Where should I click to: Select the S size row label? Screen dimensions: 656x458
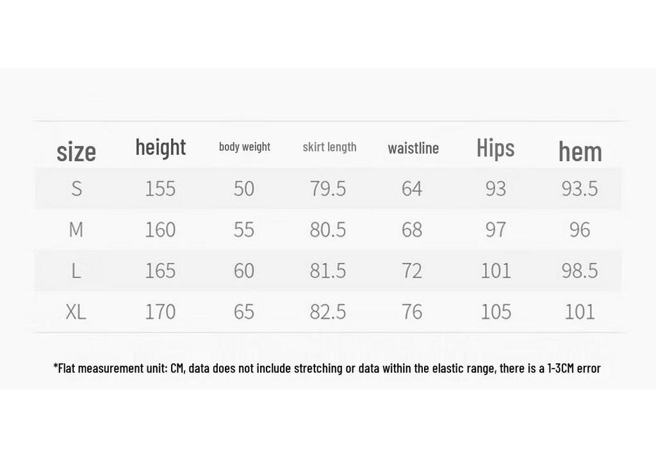coord(77,189)
